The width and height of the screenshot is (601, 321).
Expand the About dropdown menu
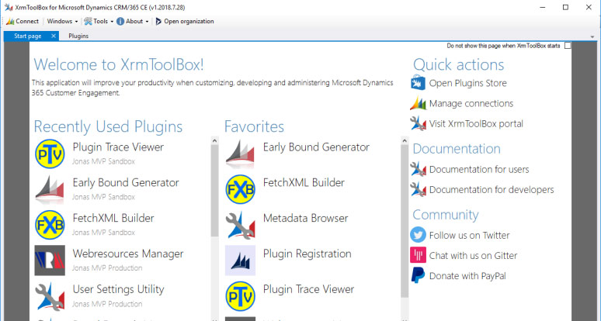(x=134, y=21)
